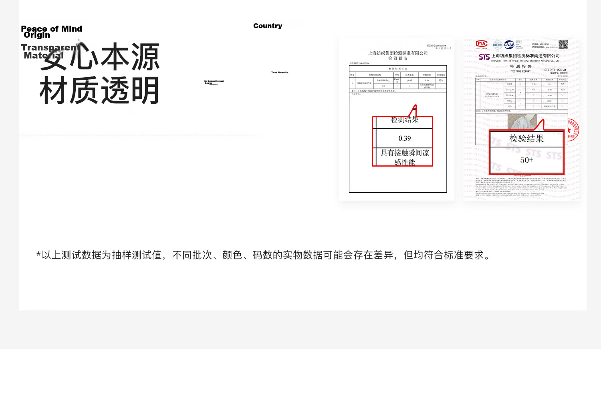
Task: Open the left cooling test report image
Action: [397, 119]
